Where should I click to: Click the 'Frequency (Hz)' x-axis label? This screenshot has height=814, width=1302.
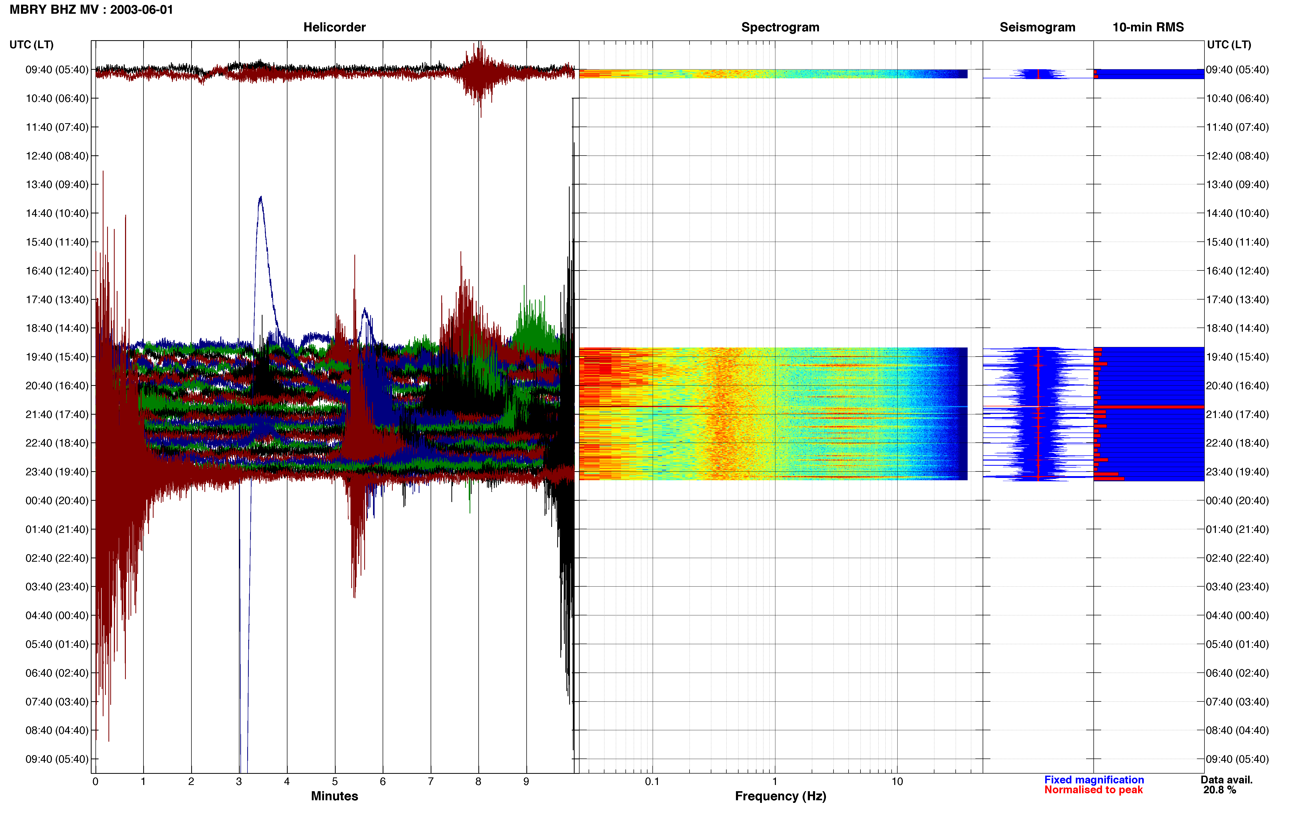point(780,796)
